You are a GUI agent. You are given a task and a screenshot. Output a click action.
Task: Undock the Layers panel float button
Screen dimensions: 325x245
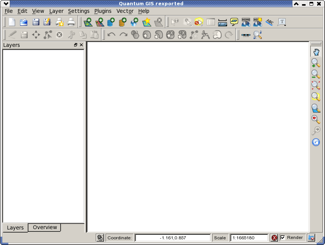(76, 45)
